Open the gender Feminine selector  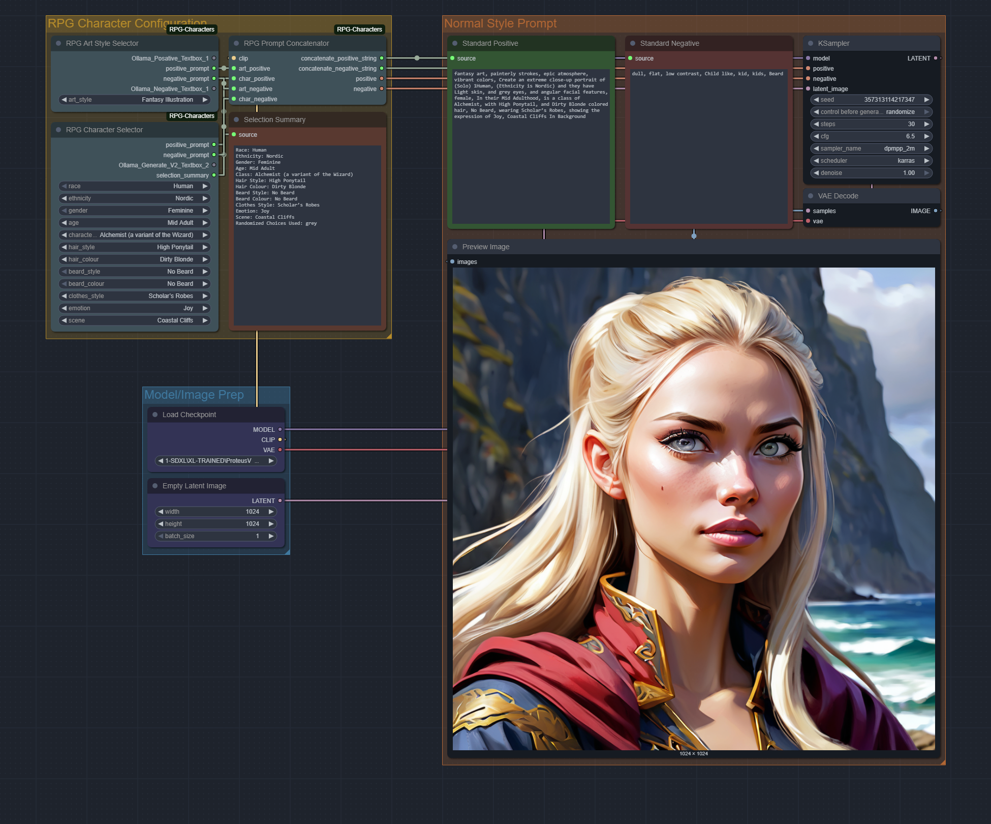(x=135, y=211)
